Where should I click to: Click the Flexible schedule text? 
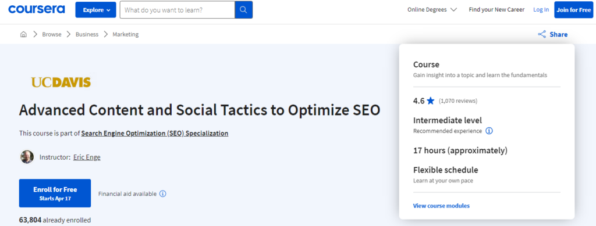445,170
